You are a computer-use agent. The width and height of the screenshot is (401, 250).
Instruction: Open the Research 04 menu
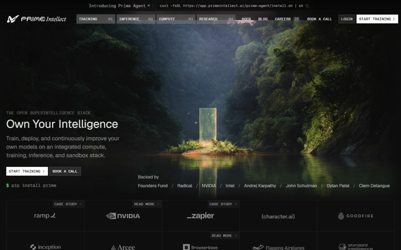click(216, 19)
